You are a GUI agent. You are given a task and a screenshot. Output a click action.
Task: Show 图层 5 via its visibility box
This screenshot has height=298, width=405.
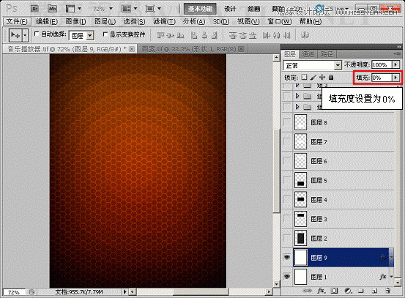tap(286, 180)
